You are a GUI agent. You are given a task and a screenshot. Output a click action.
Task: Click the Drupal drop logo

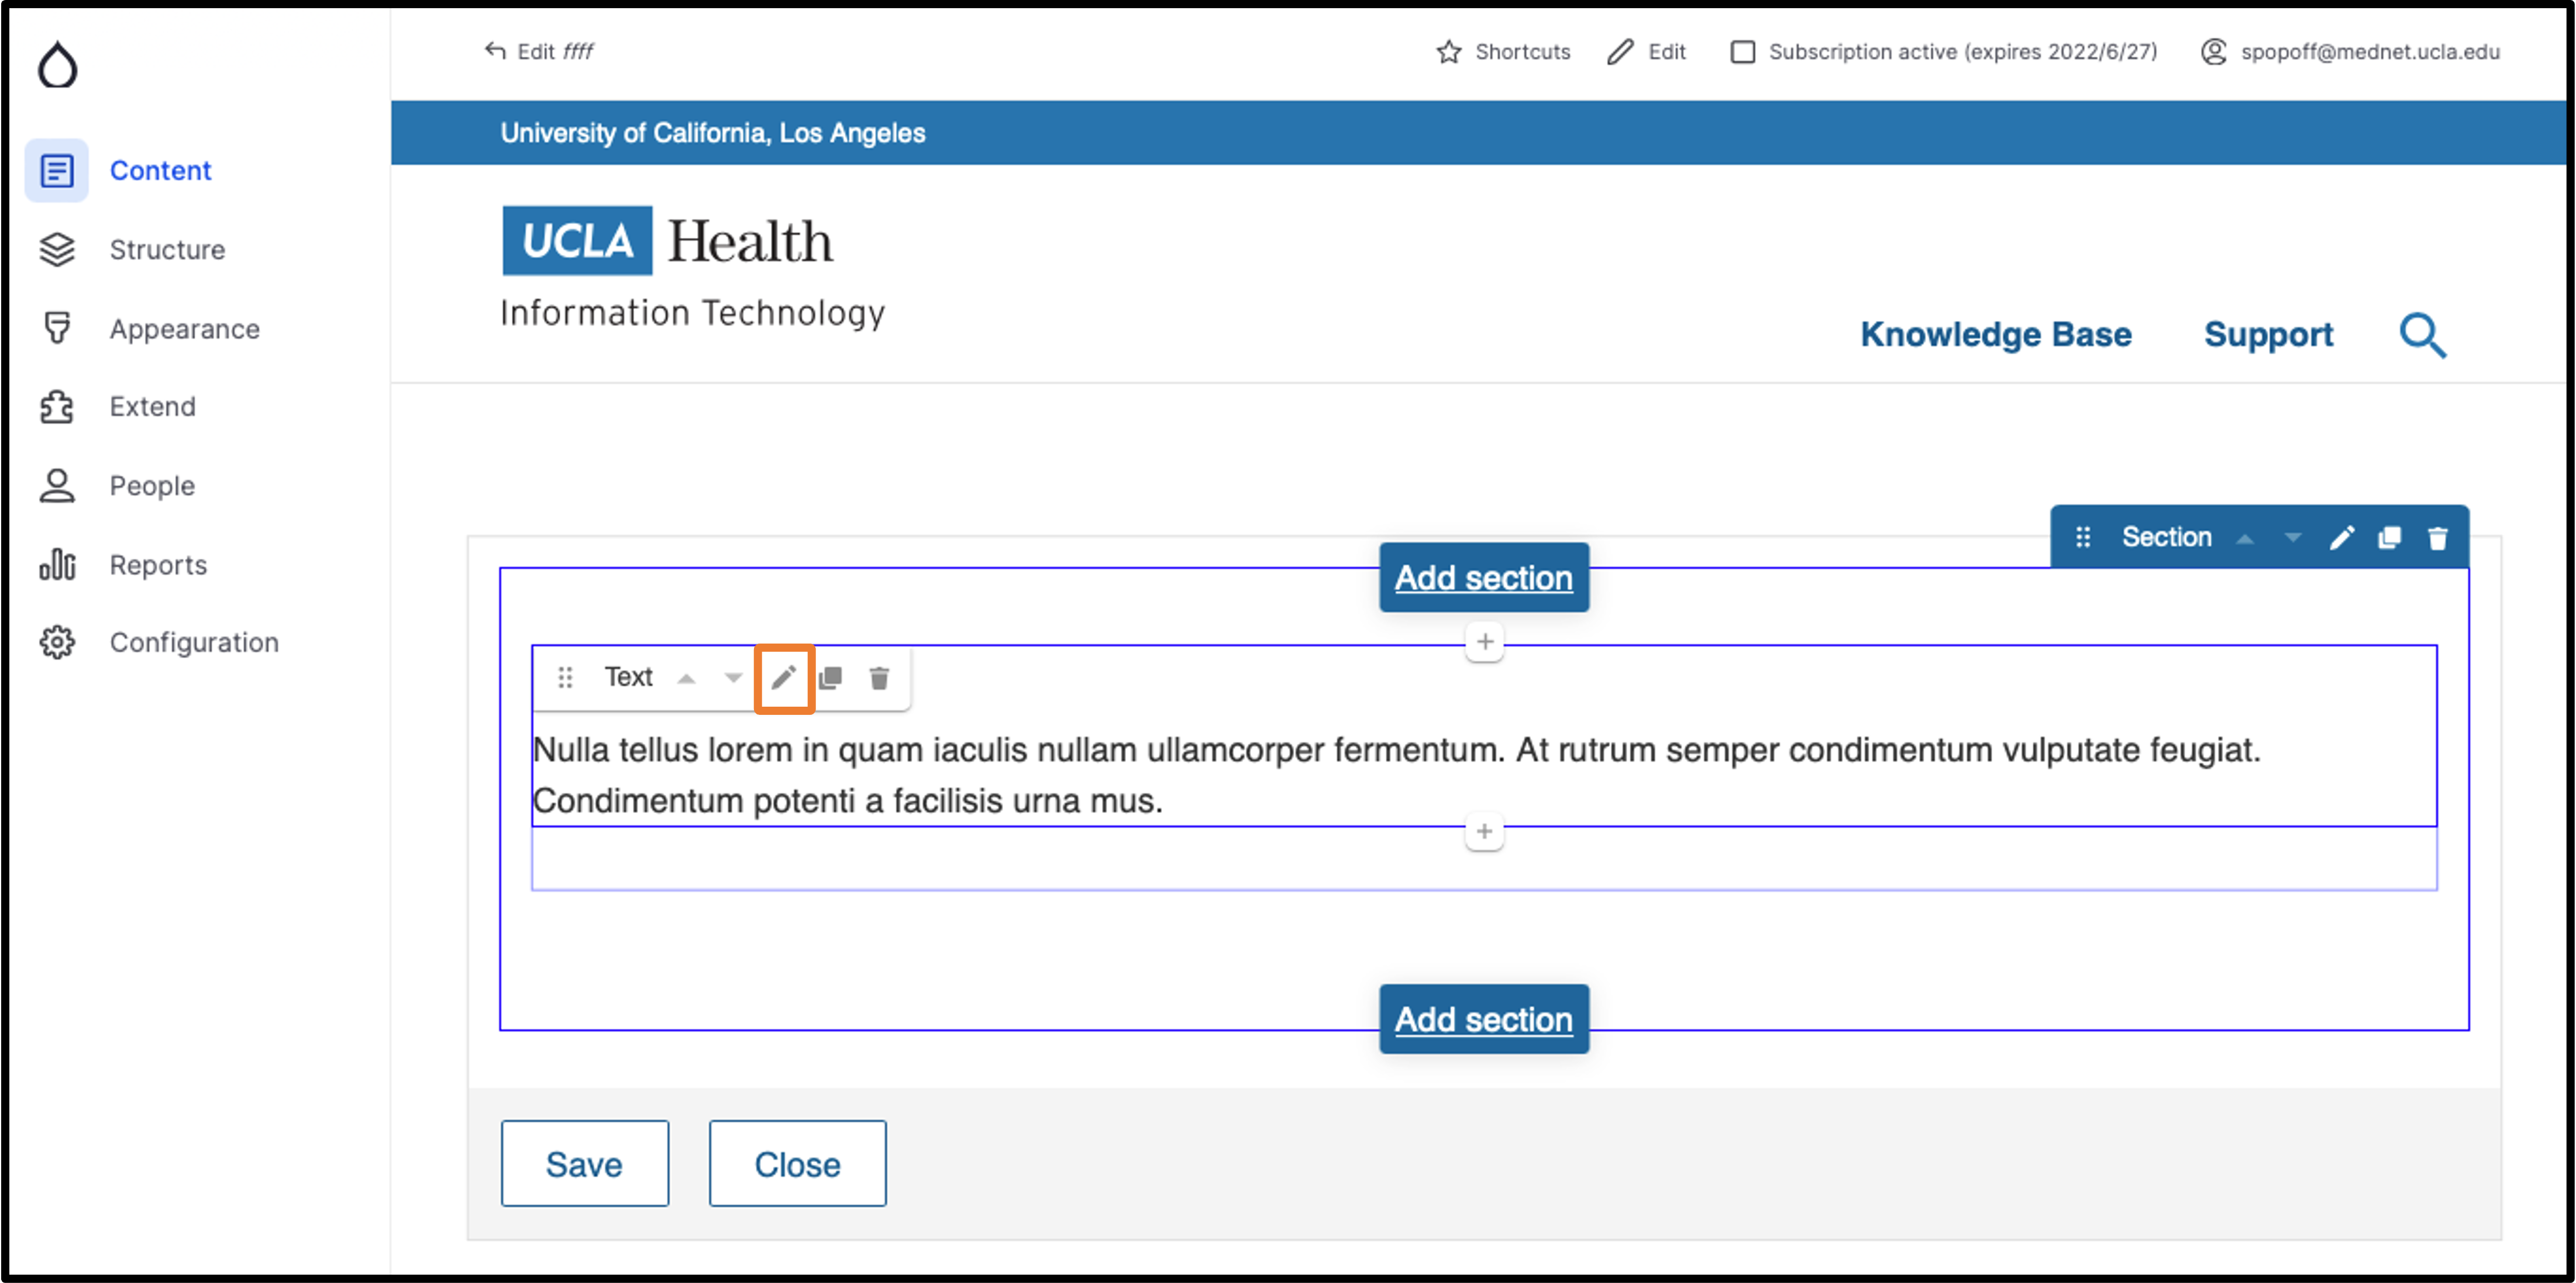57,65
